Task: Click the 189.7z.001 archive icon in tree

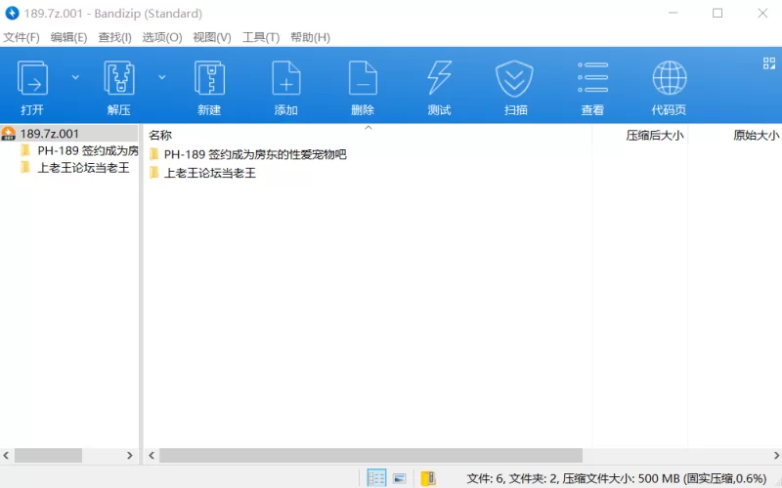Action: [x=9, y=134]
